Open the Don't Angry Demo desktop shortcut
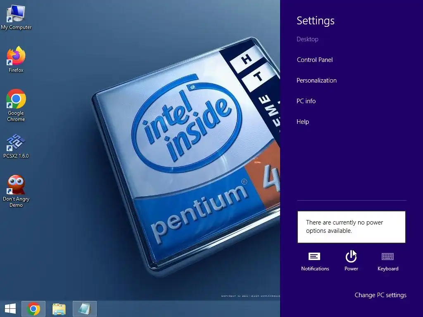423x317 pixels. pos(16,191)
